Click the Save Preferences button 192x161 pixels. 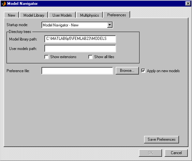point(161,139)
